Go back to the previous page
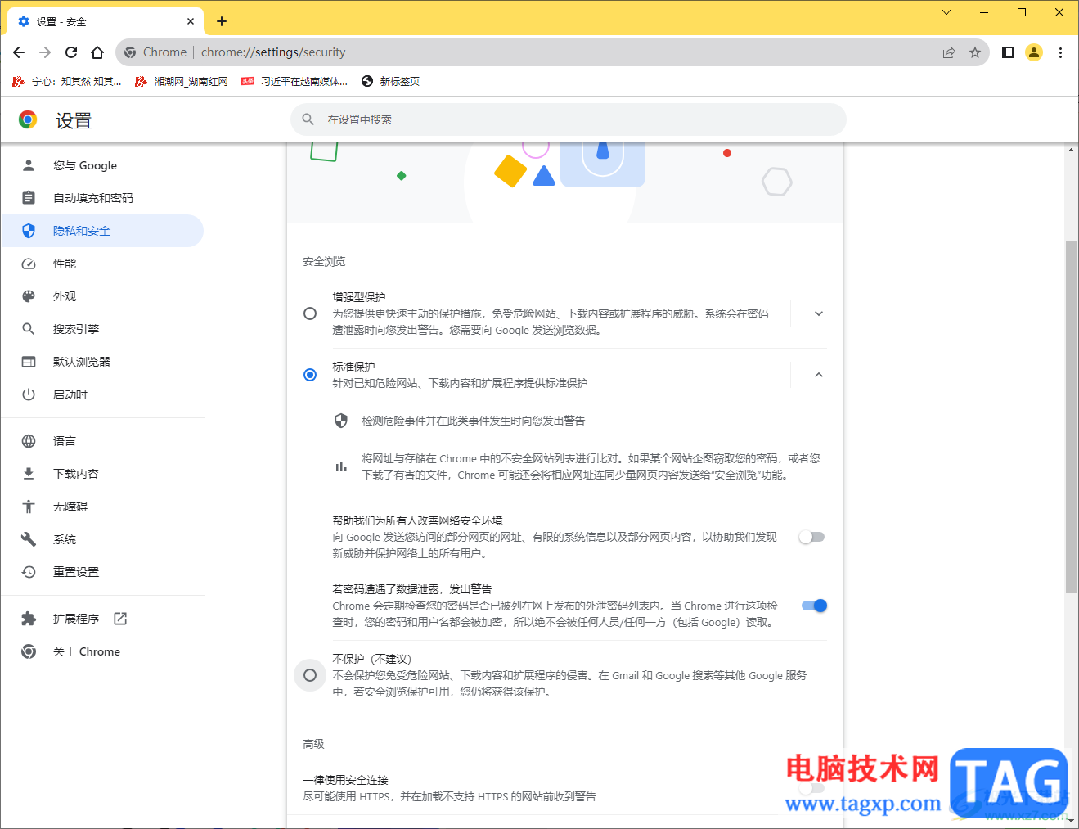 [19, 52]
